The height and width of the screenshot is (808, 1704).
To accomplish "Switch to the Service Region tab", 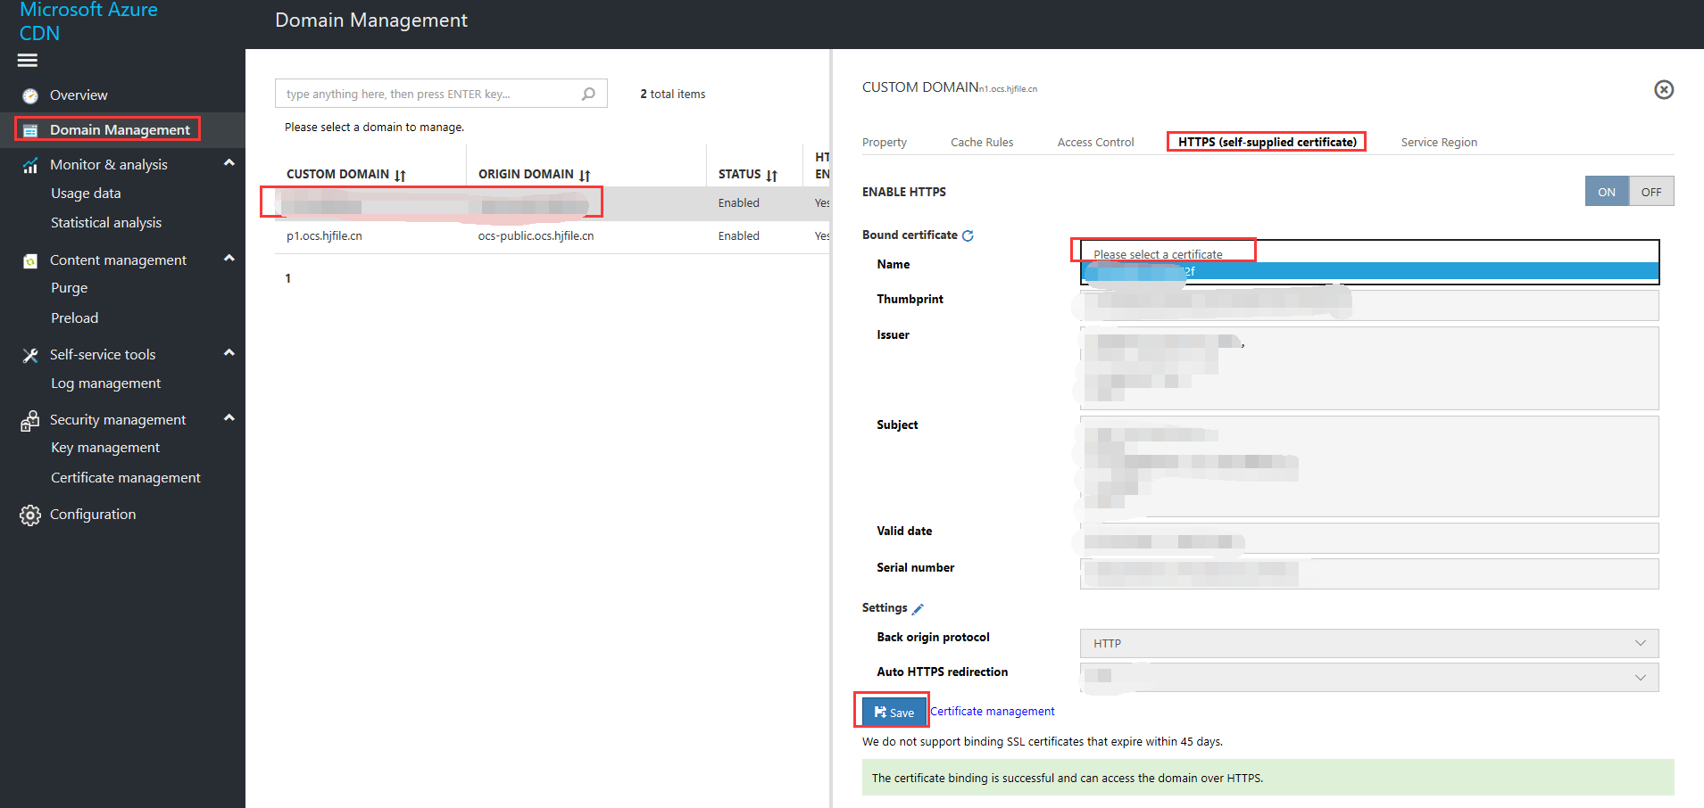I will (1439, 143).
